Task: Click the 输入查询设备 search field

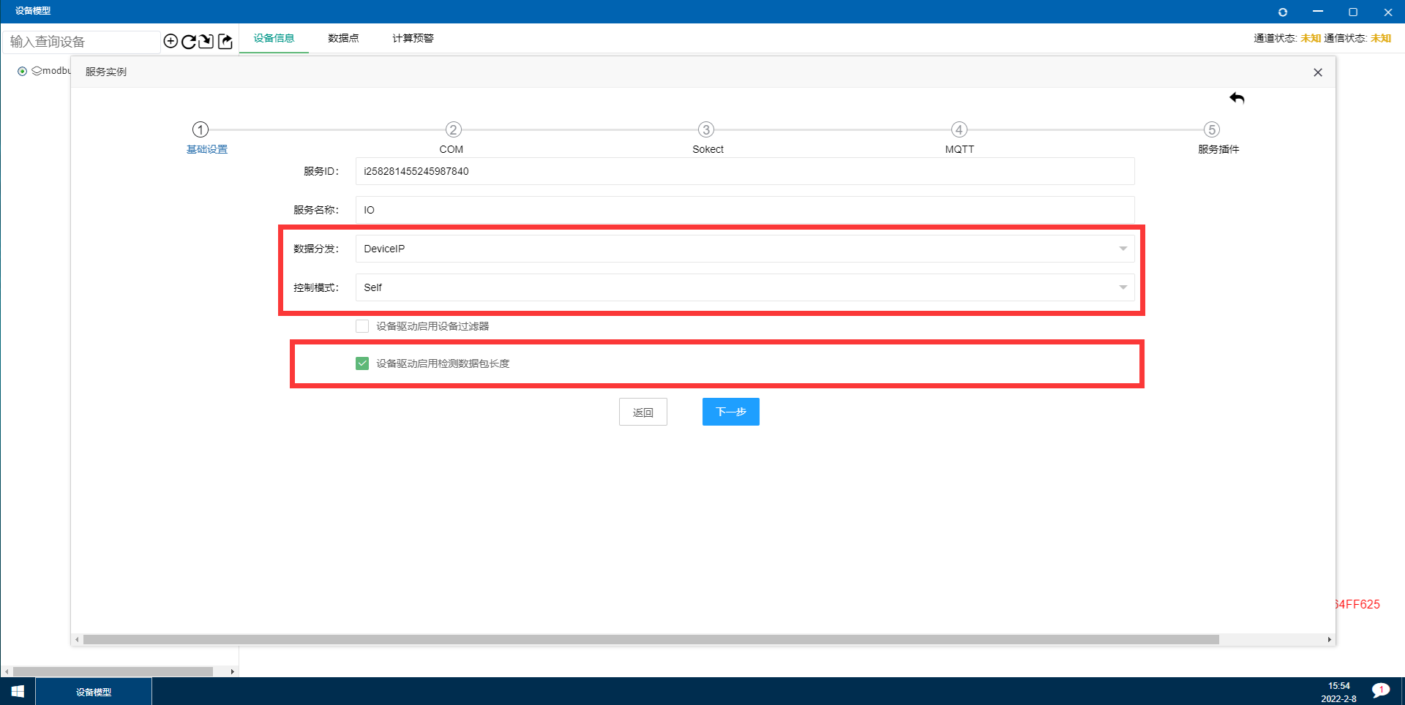Action: 80,42
